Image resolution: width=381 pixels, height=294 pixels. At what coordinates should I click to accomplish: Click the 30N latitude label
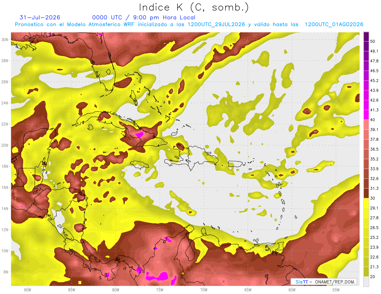pos(5,40)
